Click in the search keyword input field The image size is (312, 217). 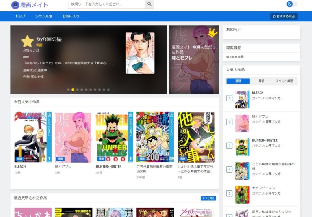click(106, 4)
